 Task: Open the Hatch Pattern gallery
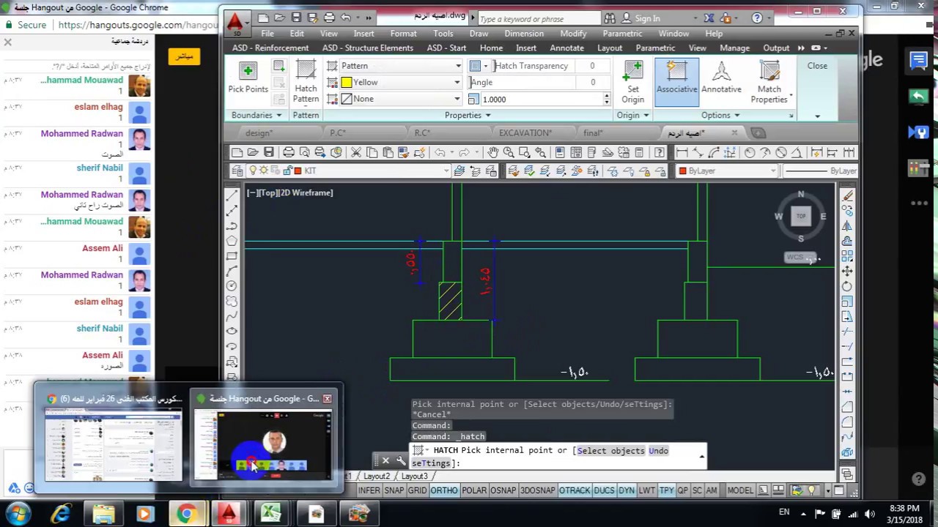coord(306,83)
